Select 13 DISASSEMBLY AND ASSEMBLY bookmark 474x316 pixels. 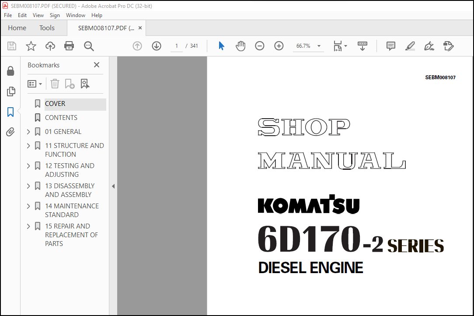click(70, 190)
